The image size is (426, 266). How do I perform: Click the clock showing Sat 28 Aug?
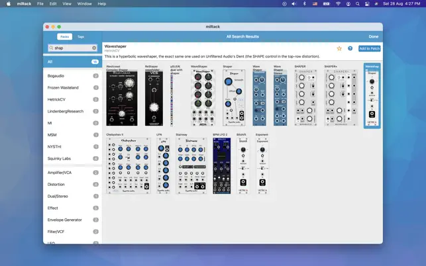pos(401,4)
